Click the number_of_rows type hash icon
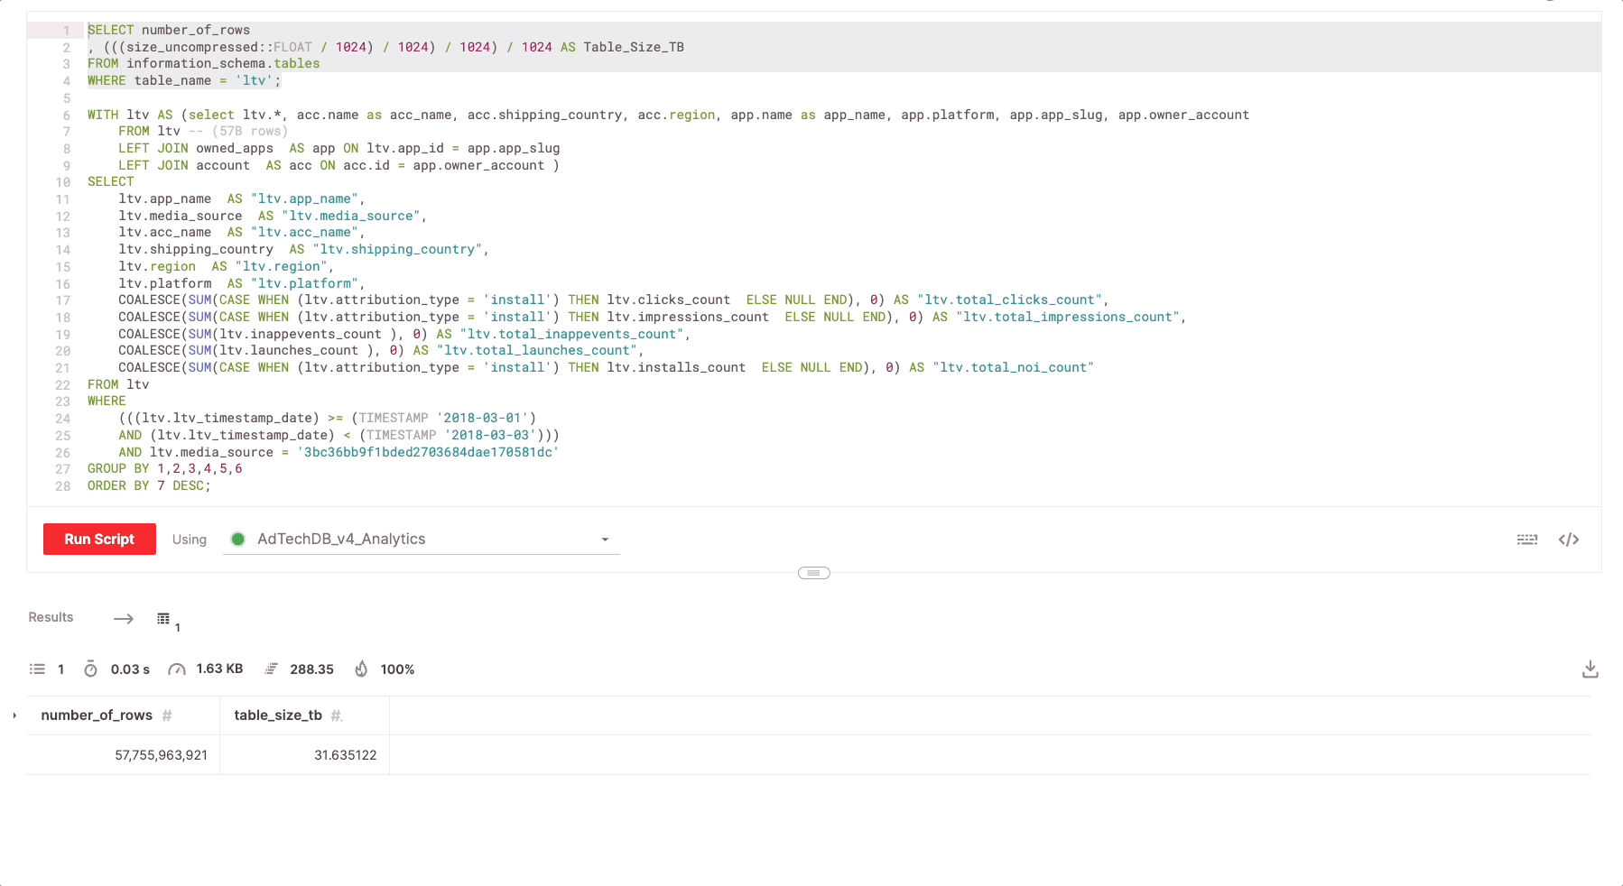Image resolution: width=1623 pixels, height=886 pixels. point(167,715)
